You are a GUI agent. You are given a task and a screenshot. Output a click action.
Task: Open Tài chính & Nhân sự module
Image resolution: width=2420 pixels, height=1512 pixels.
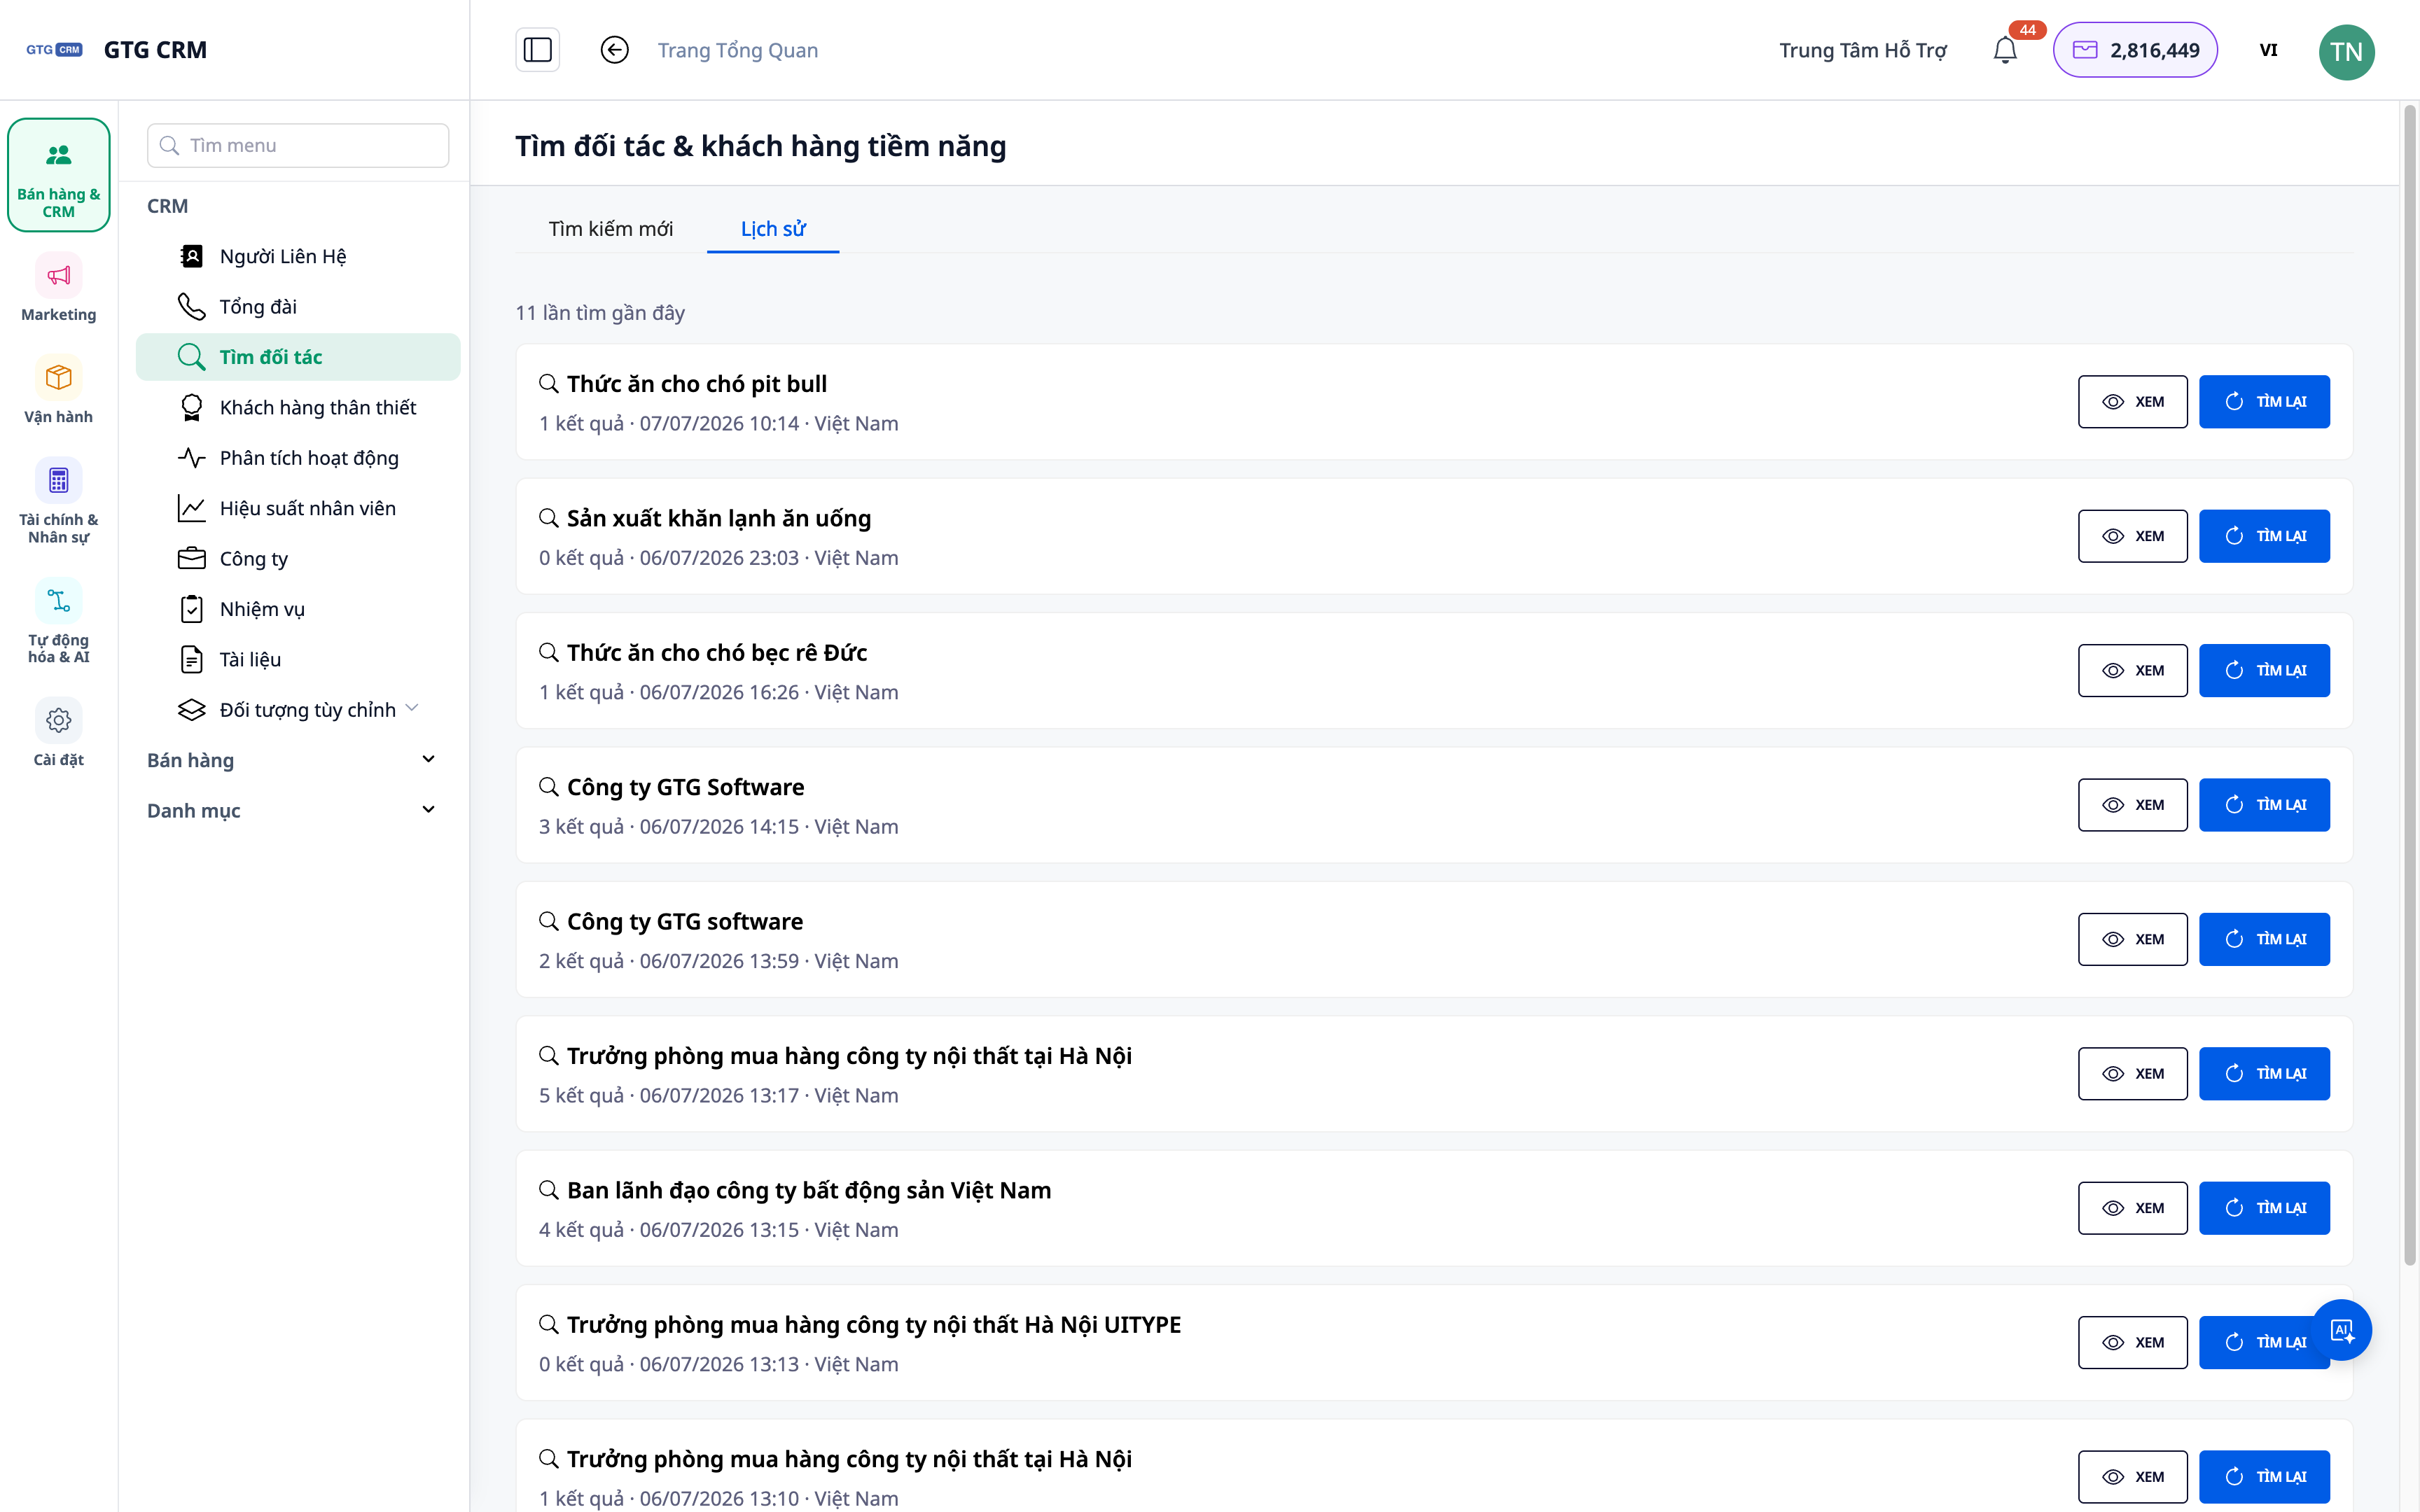pyautogui.click(x=59, y=502)
